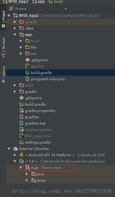Select the app-level build.gradle file icon
This screenshot has width=115, height=197.
coord(28,73)
